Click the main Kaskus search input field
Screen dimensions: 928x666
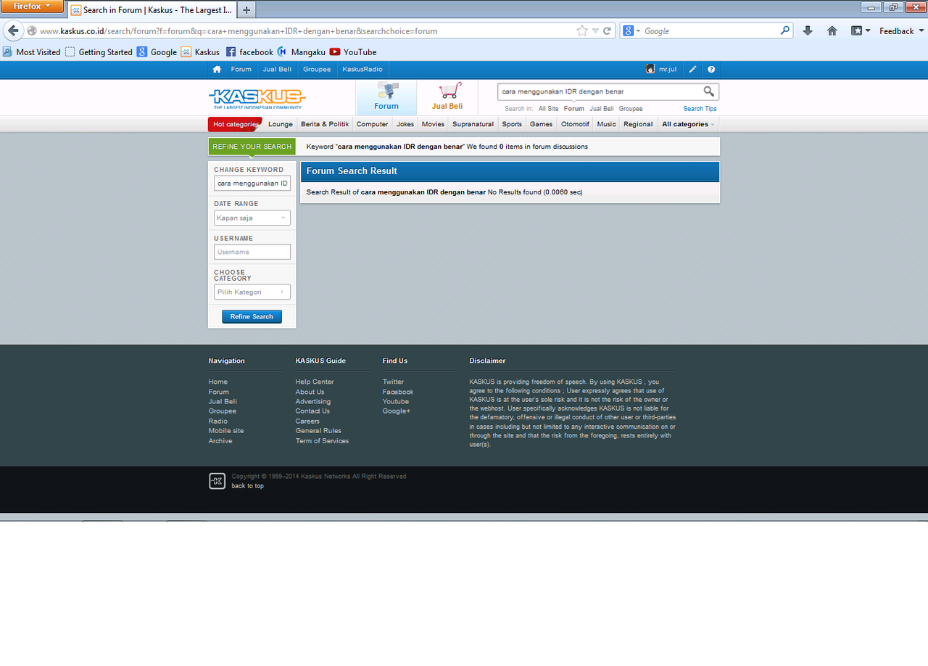point(600,91)
